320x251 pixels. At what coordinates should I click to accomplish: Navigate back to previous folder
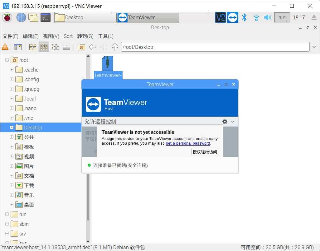(92, 47)
